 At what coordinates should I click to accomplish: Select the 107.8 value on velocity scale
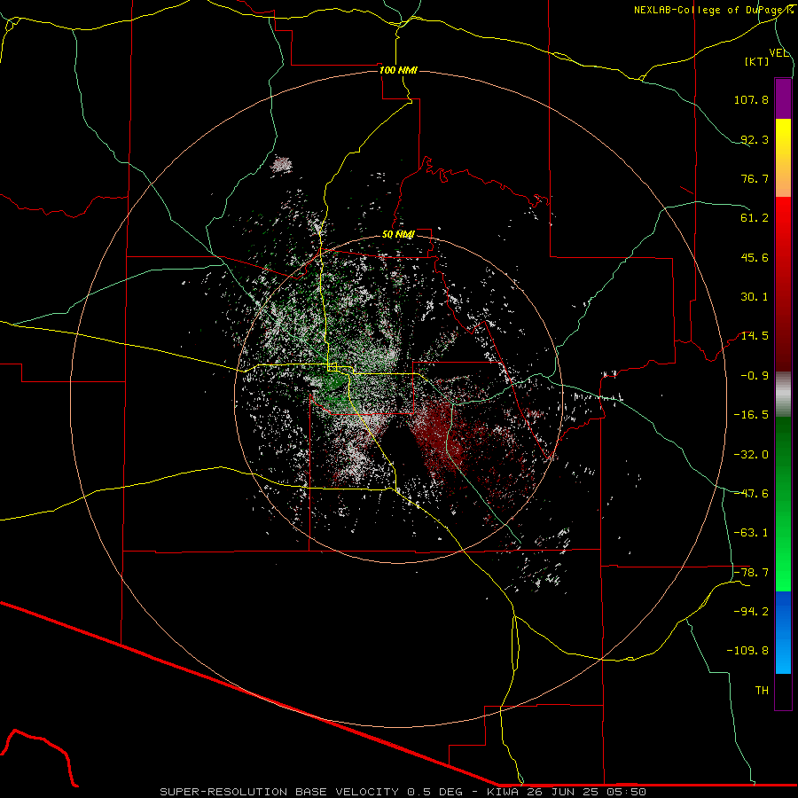coord(751,99)
